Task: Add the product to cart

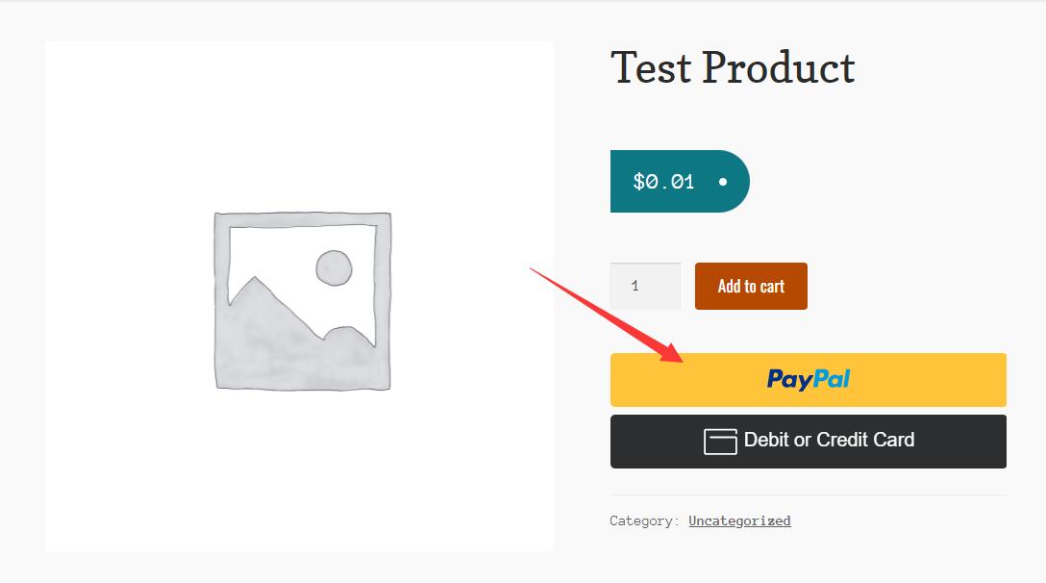Action: (x=751, y=286)
